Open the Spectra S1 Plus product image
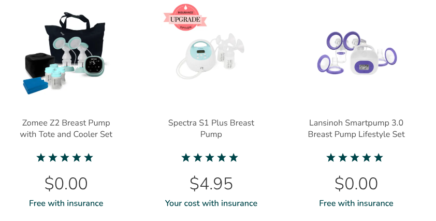Image resolution: width=436 pixels, height=221 pixels. tap(211, 56)
